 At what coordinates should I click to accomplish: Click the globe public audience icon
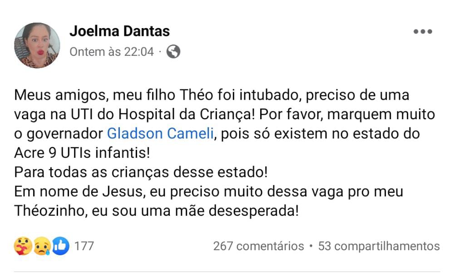click(x=173, y=52)
